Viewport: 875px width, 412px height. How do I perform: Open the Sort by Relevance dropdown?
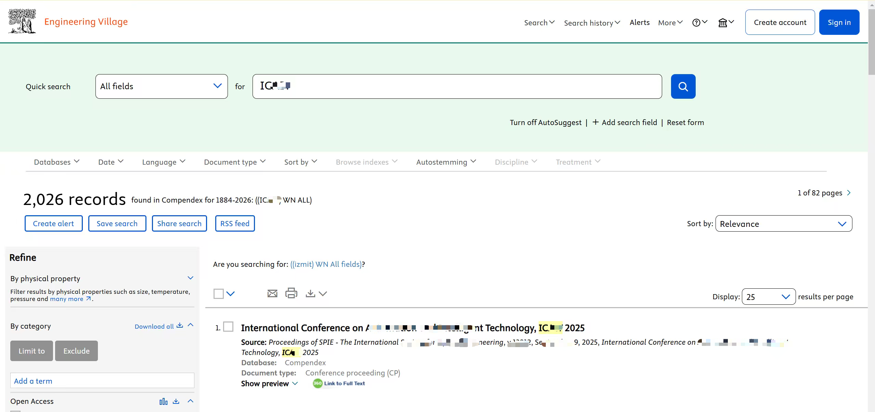784,224
